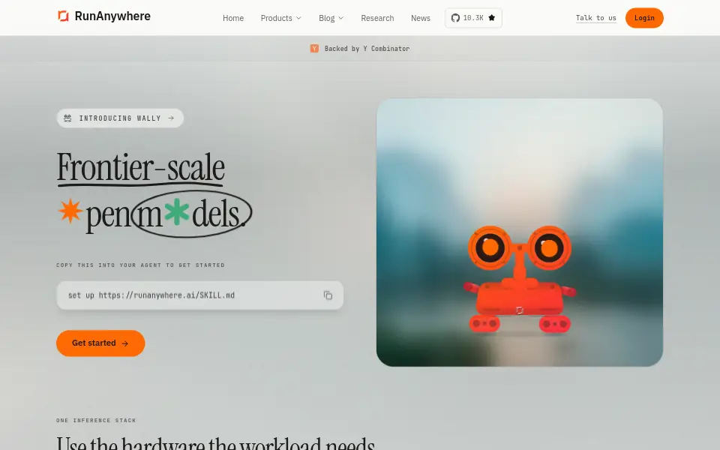Click the Y Combinator badge icon

pos(314,48)
